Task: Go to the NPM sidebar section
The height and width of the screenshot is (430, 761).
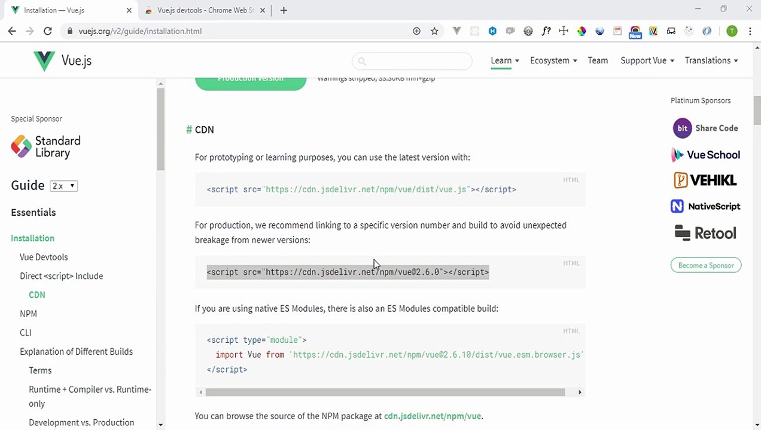Action: [x=28, y=314]
